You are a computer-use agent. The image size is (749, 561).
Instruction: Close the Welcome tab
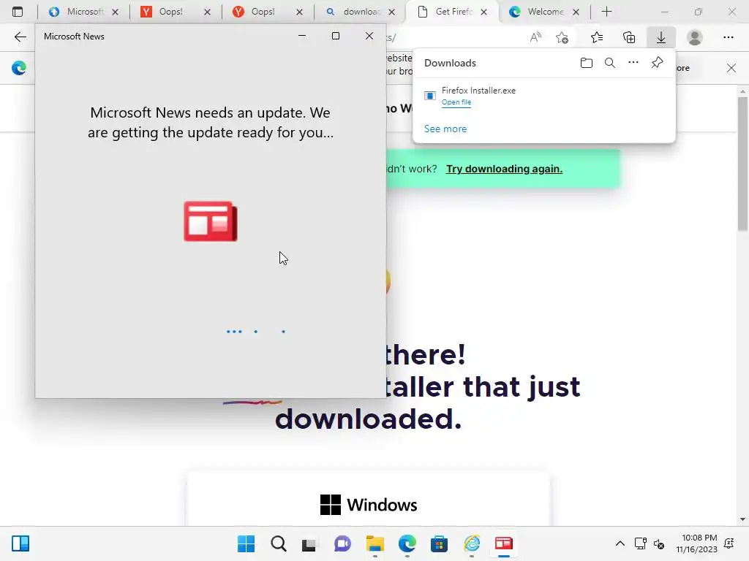(x=576, y=12)
